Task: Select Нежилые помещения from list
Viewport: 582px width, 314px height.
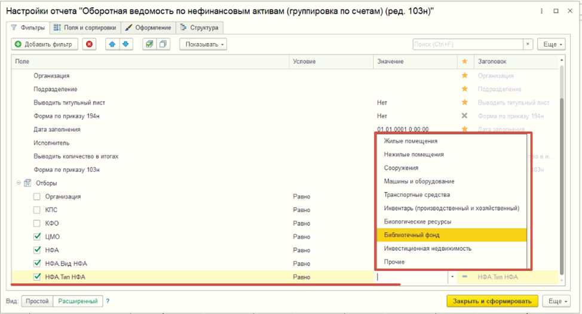Action: (x=451, y=154)
